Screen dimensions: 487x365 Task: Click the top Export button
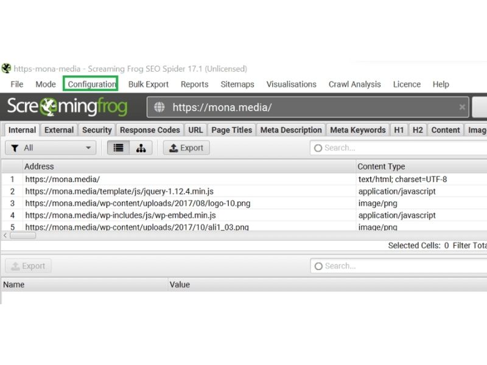pyautogui.click(x=186, y=148)
